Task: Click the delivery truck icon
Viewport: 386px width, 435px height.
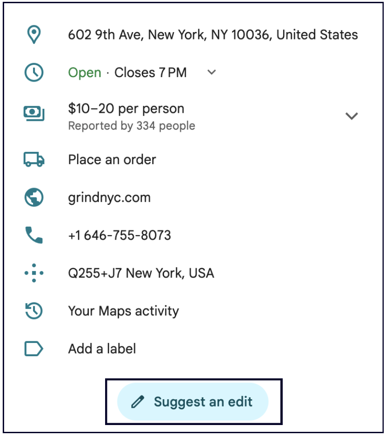Action: click(x=34, y=159)
